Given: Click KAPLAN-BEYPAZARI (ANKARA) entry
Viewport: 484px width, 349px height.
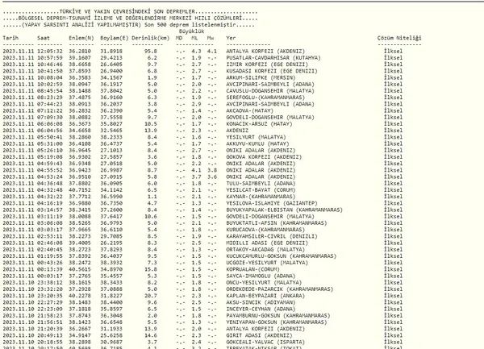Looking at the screenshot, I should tap(265, 296).
